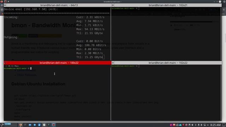Click the pink system tray icon
This screenshot has width=226, height=127.
tap(171, 125)
